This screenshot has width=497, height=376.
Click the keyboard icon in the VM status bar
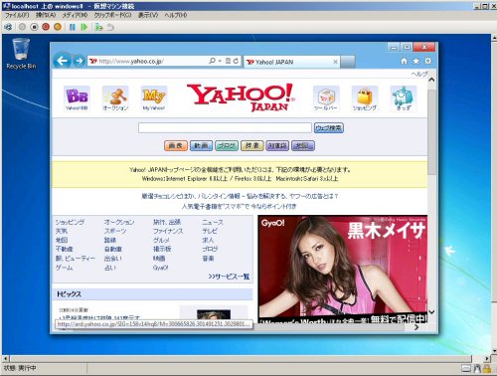[x=466, y=368]
